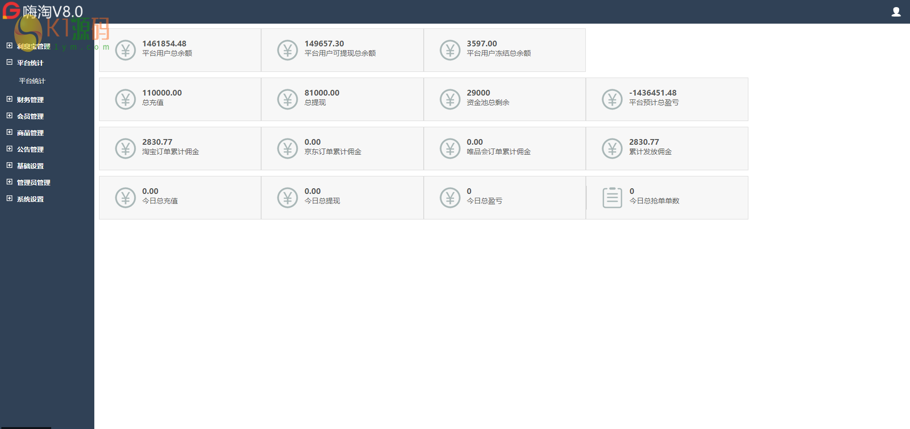Click clipboard icon beside 今日总抢单单数
Viewport: 910px width, 429px height.
point(612,198)
